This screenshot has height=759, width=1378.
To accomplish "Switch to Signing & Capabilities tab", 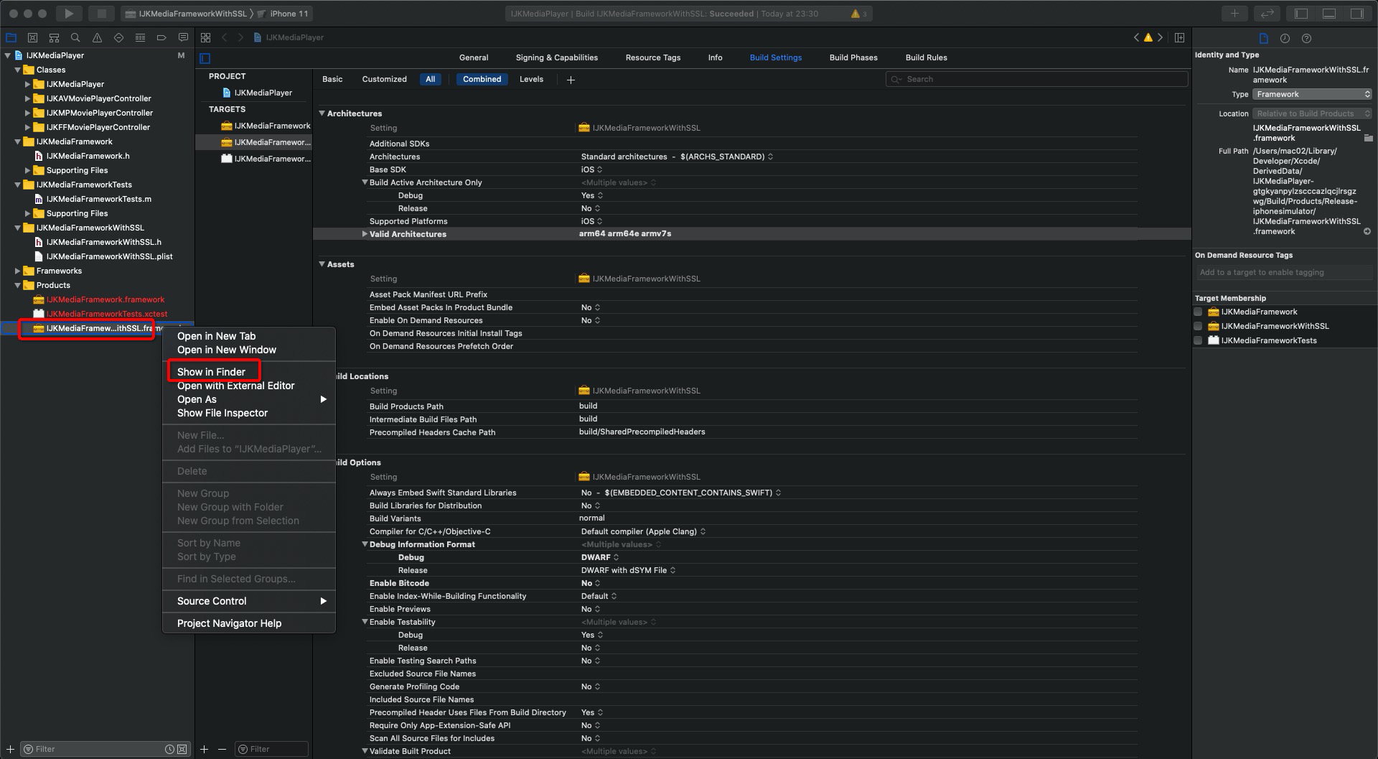I will click(556, 57).
